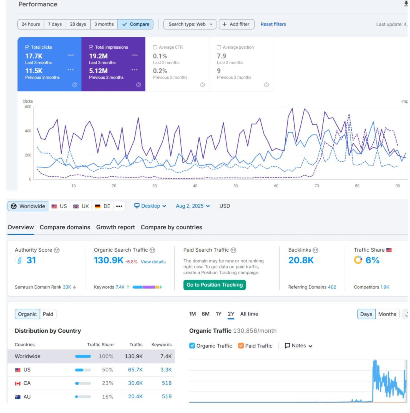Open the three-dots more countries menu
The height and width of the screenshot is (413, 410).
pyautogui.click(x=119, y=206)
